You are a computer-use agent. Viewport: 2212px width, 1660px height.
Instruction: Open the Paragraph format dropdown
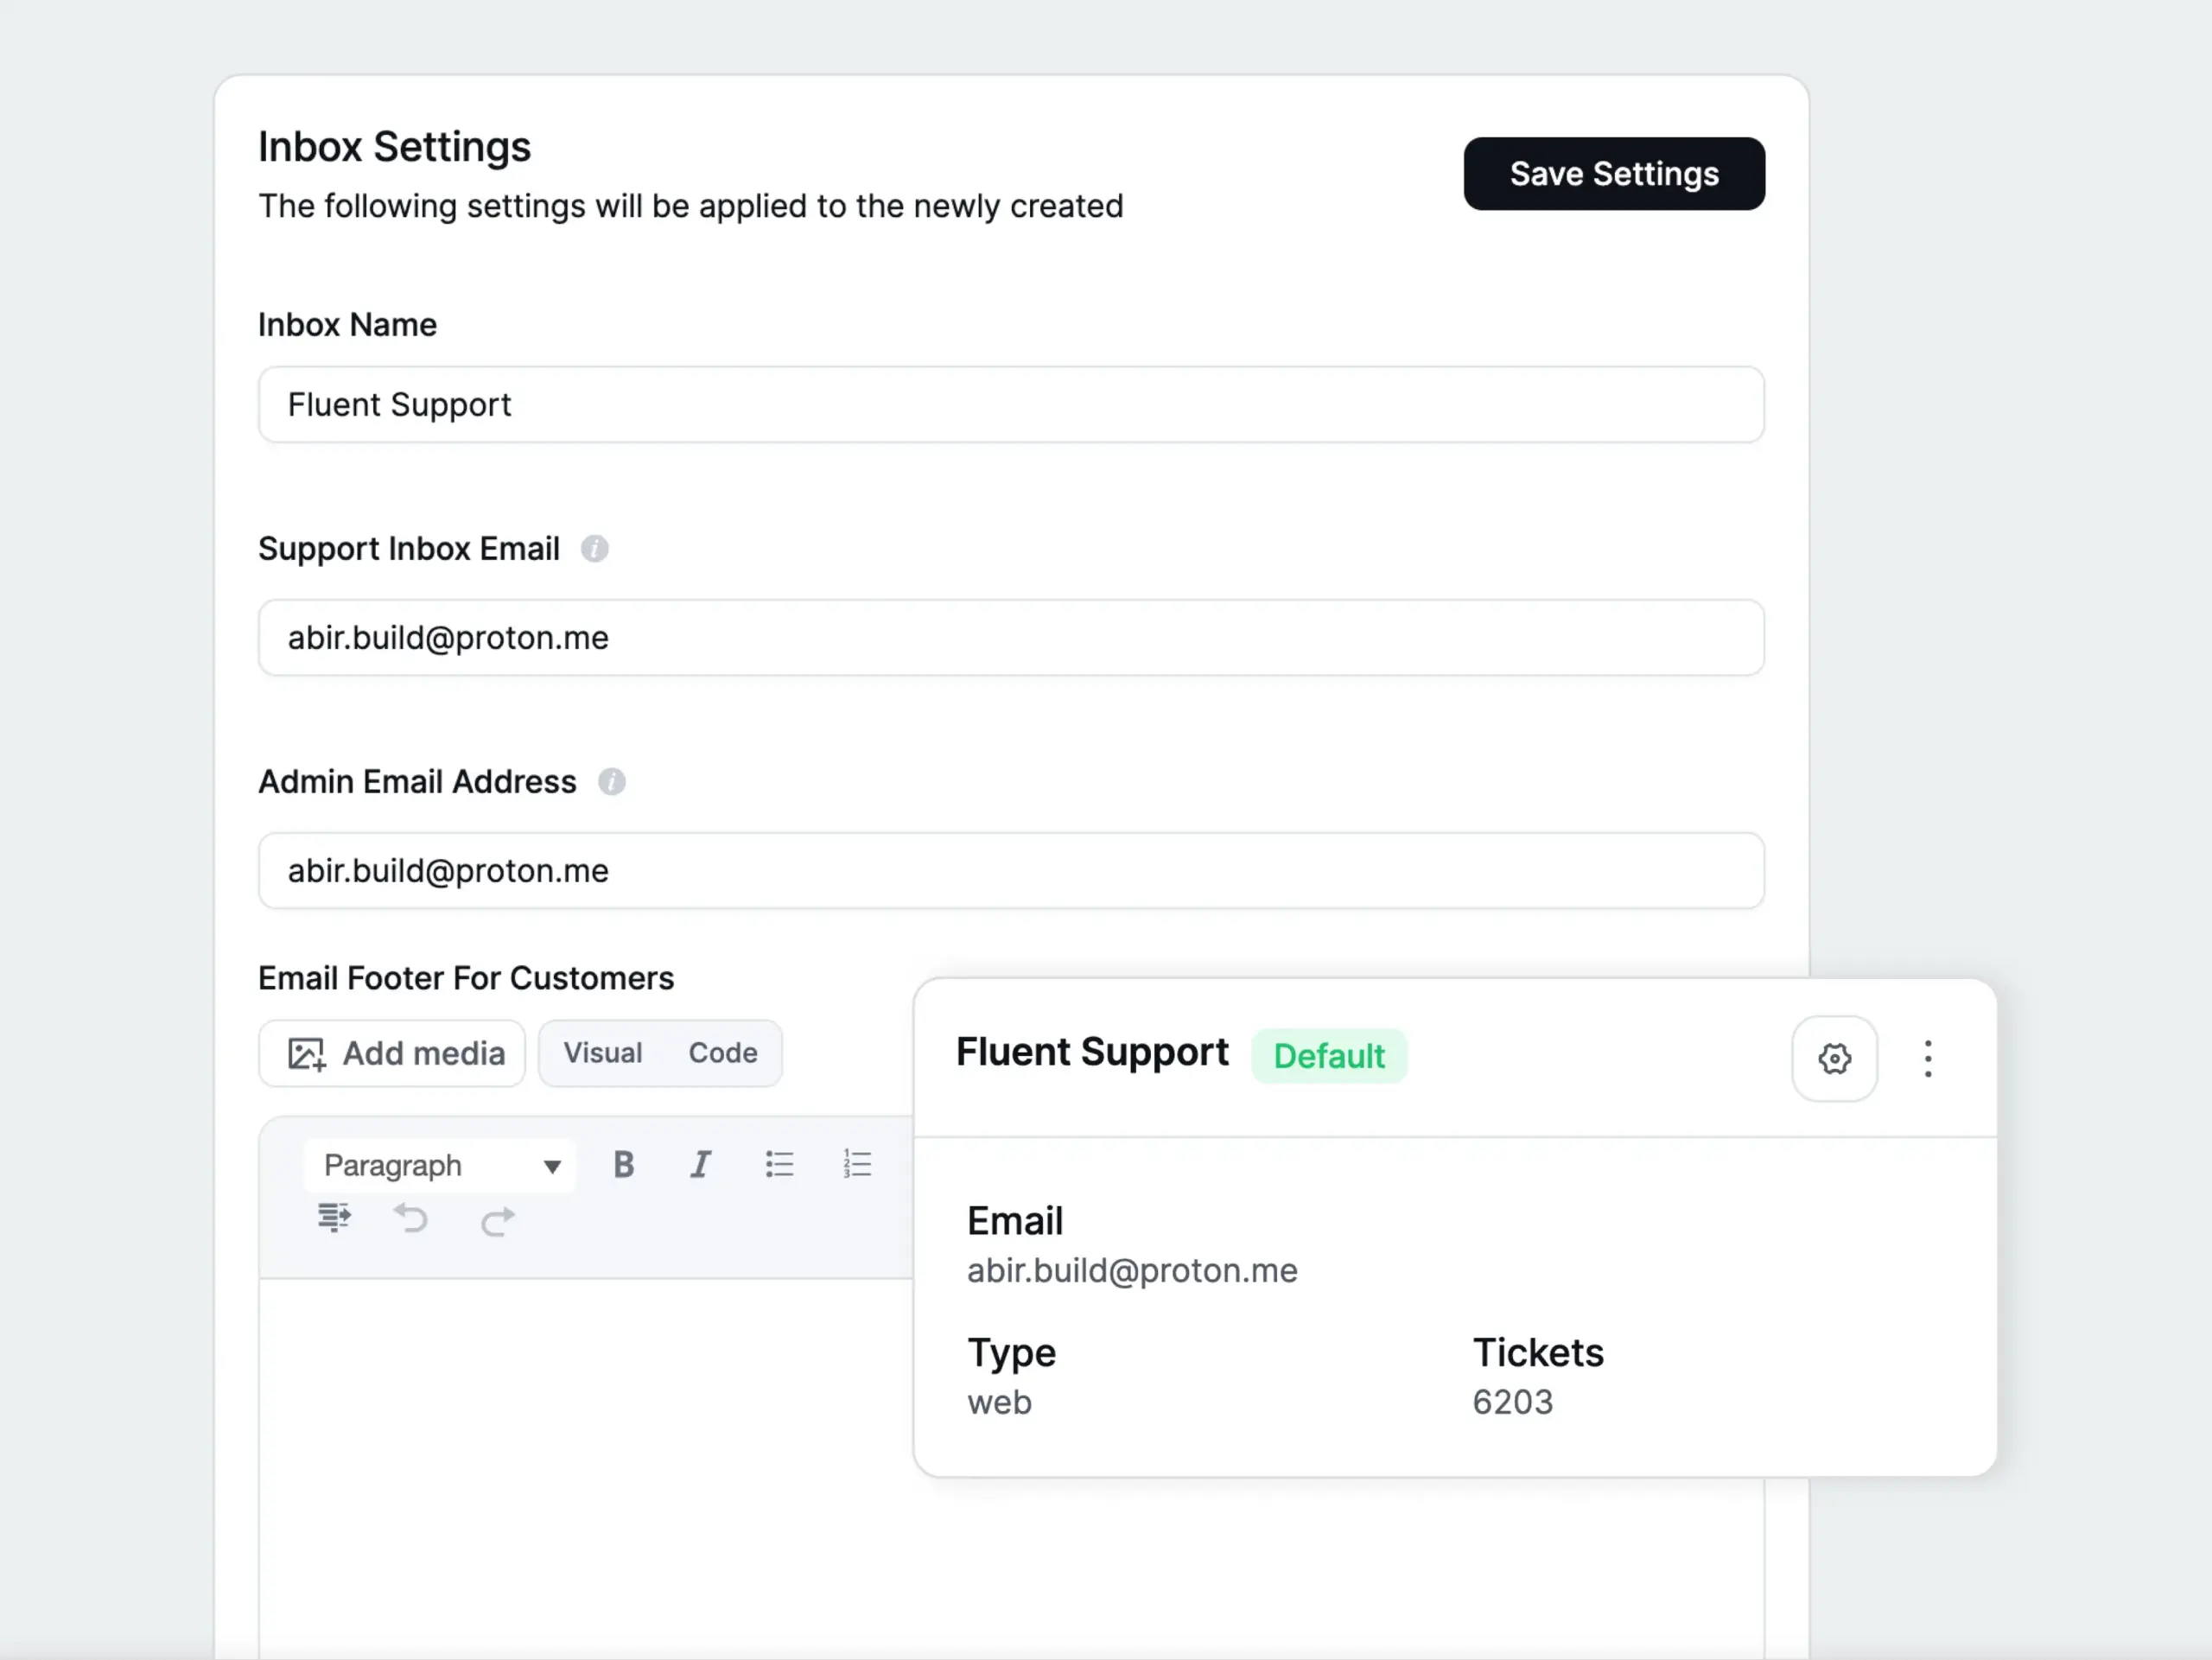pyautogui.click(x=441, y=1166)
